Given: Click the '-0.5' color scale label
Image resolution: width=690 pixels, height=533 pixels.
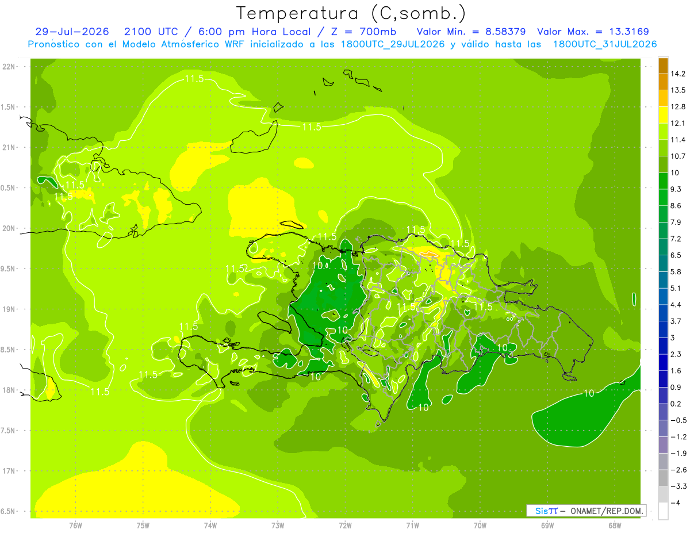Looking at the screenshot, I should point(678,420).
